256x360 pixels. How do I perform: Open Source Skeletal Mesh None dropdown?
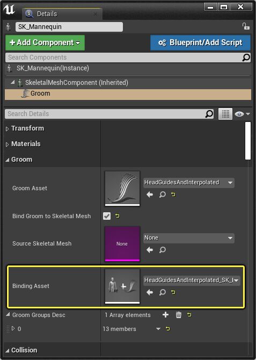[x=189, y=238]
